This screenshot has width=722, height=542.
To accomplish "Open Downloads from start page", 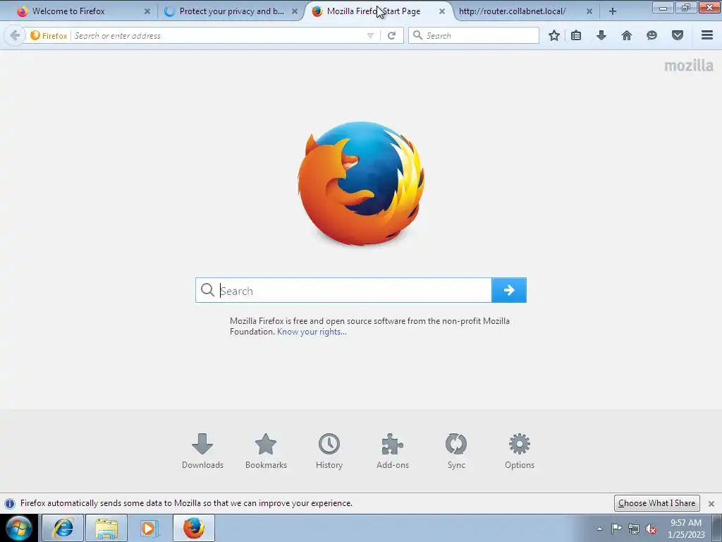I will pos(202,451).
